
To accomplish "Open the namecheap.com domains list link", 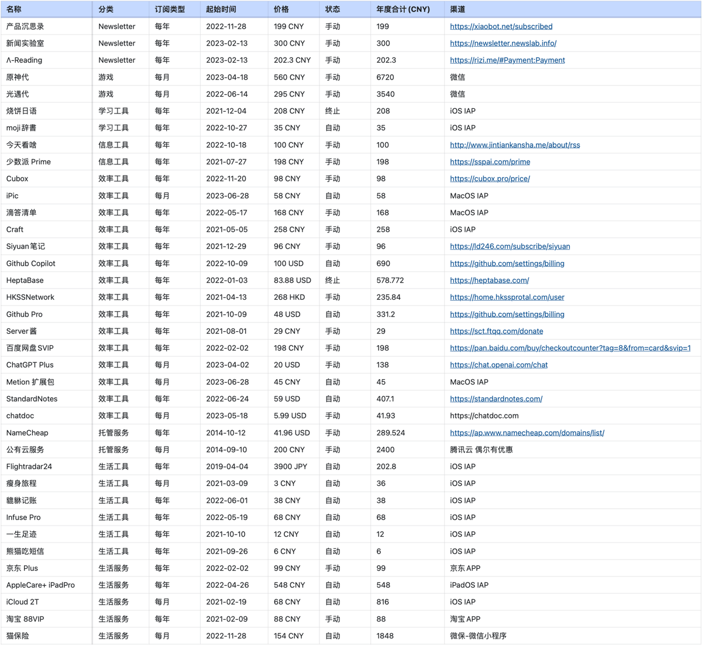I will 526,433.
